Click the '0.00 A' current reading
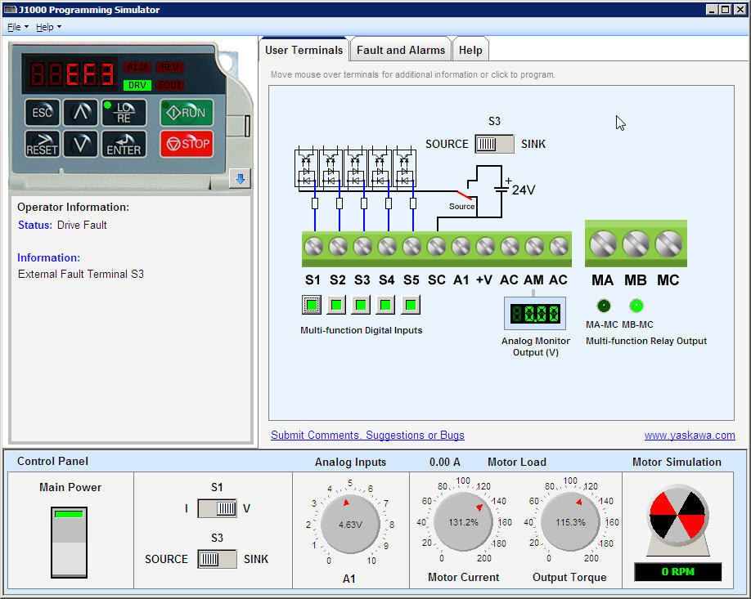Image resolution: width=751 pixels, height=599 pixels. [x=444, y=462]
